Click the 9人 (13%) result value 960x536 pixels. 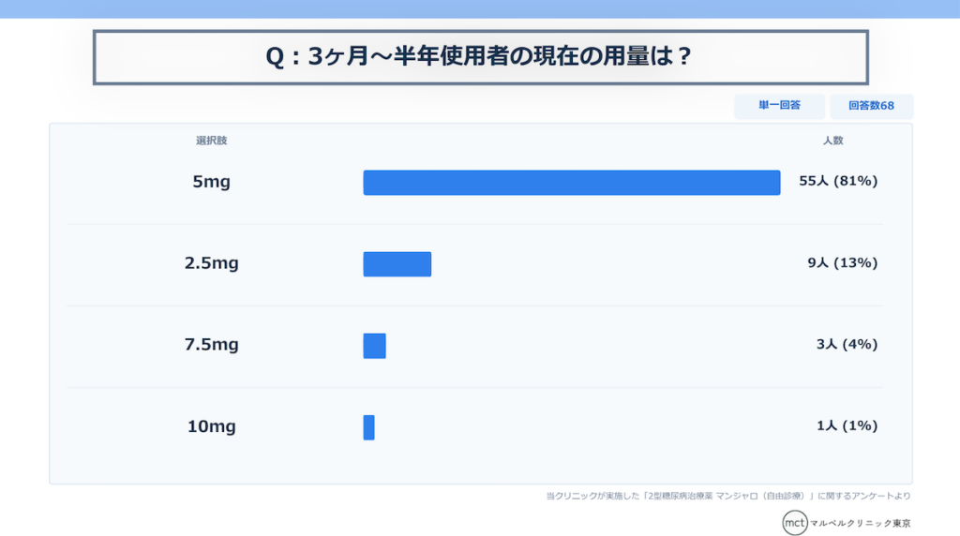point(842,263)
